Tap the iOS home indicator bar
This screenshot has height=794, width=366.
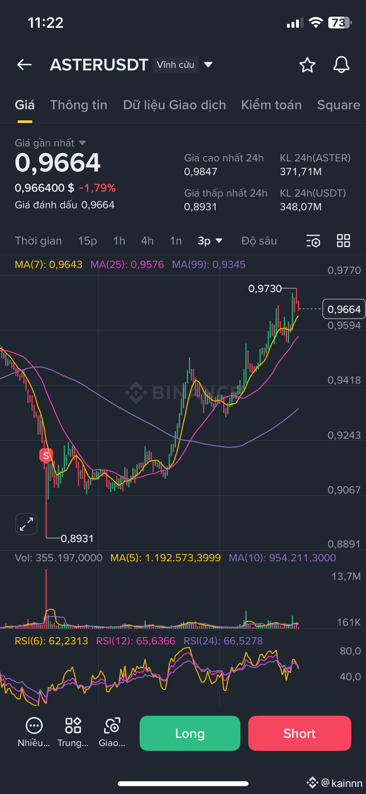183,783
